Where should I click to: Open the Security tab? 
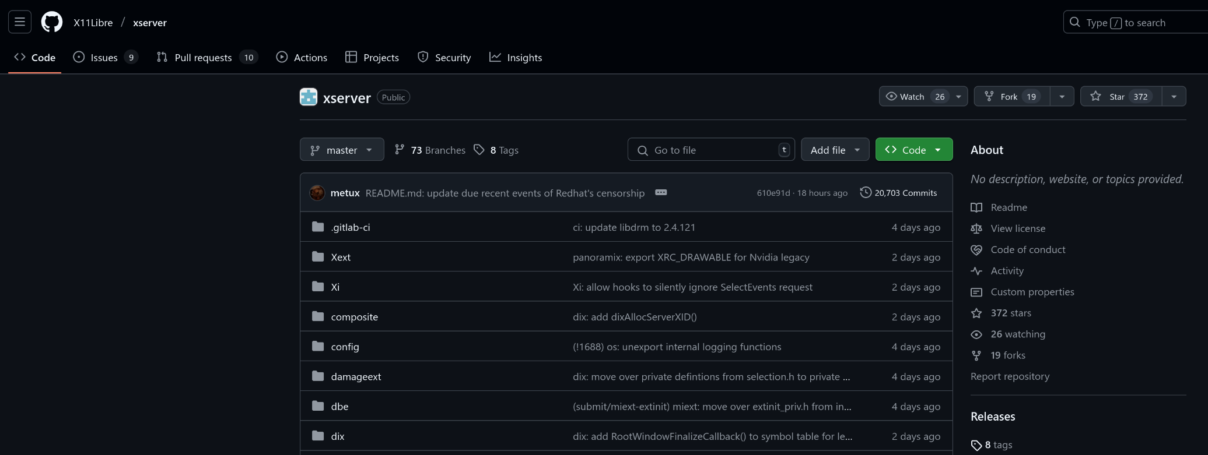click(x=444, y=57)
